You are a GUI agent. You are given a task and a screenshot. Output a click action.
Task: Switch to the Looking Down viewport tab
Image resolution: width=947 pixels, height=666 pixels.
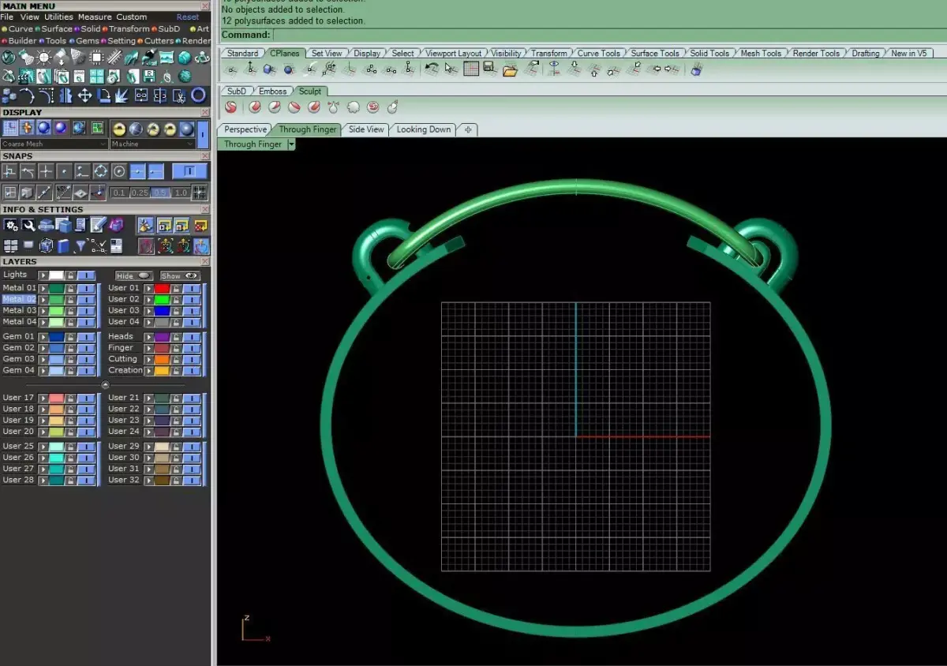click(424, 129)
